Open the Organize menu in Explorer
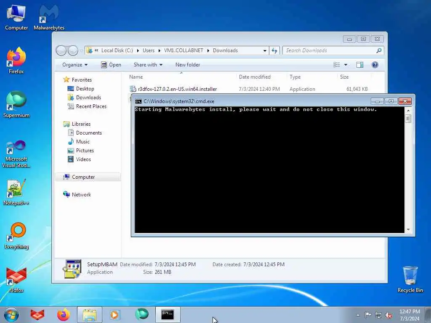Viewport: 431px width, 323px height. [x=75, y=65]
